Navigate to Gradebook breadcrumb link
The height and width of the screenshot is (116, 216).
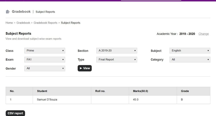coord(23,23)
